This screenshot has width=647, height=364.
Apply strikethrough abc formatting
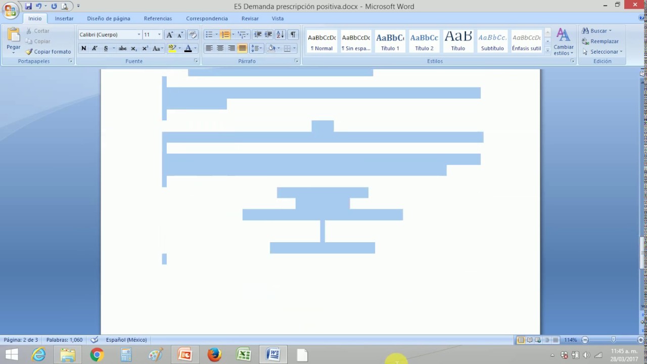(x=122, y=49)
